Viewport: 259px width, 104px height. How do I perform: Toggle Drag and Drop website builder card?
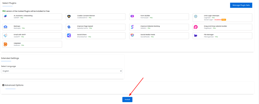[222, 27]
